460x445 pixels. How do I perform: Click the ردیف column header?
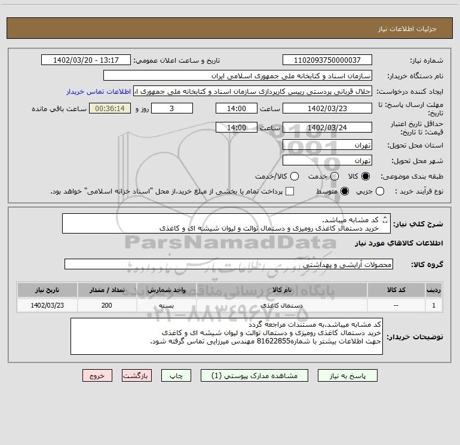click(434, 290)
